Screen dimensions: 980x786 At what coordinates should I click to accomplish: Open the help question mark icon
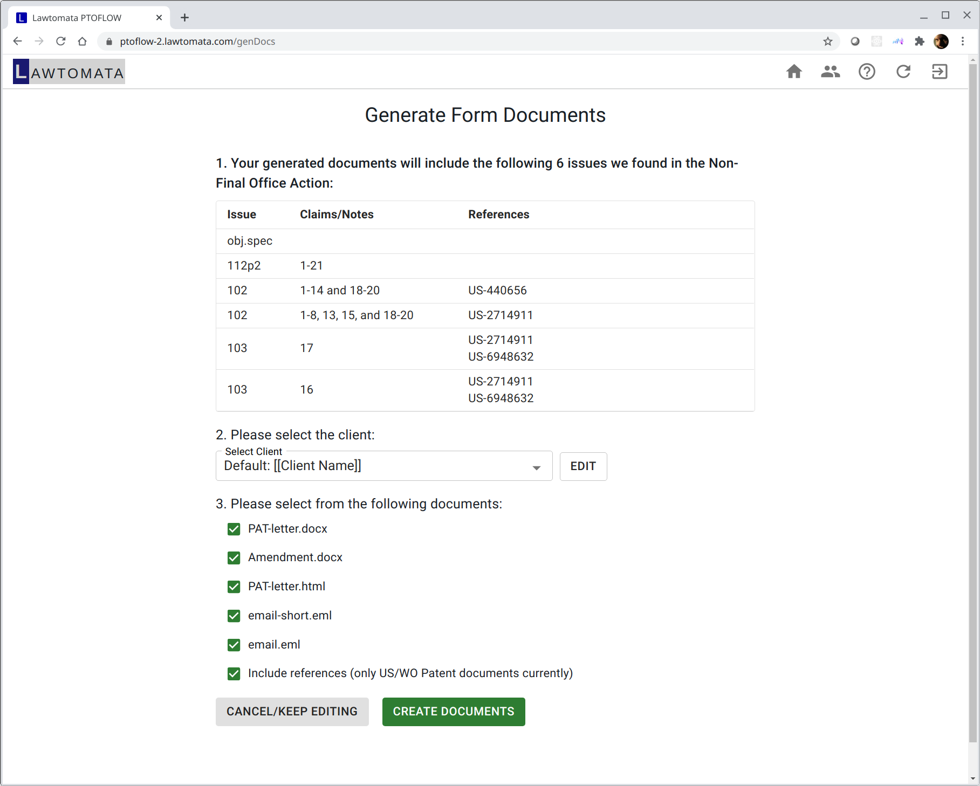pyautogui.click(x=867, y=72)
